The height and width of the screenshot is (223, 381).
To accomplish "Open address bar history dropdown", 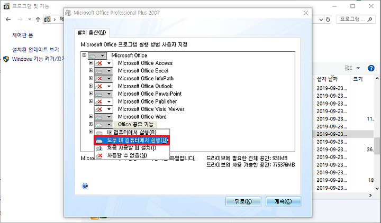I will point(321,20).
